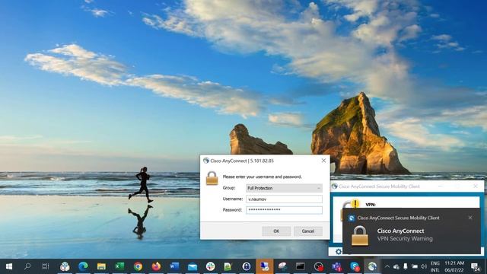The height and width of the screenshot is (274, 487).
Task: Open the volume speaker tray icon
Action: [x=424, y=266]
